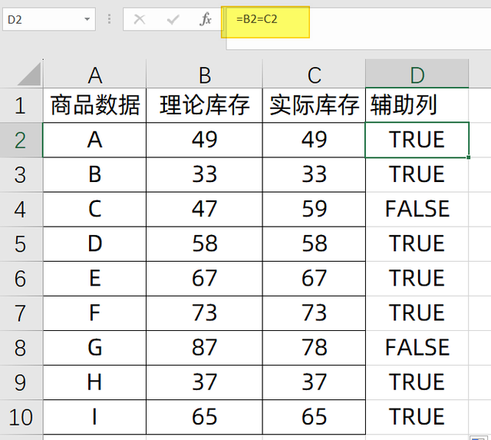This screenshot has width=491, height=440.
Task: Click the 辅助列 header cell
Action: coord(417,105)
